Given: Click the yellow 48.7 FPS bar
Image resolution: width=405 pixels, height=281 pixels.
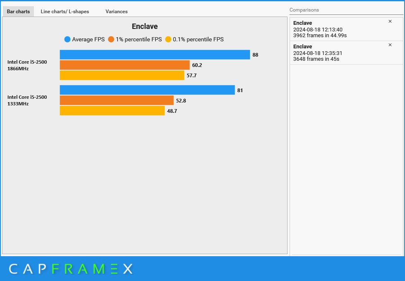Looking at the screenshot, I should tap(112, 111).
